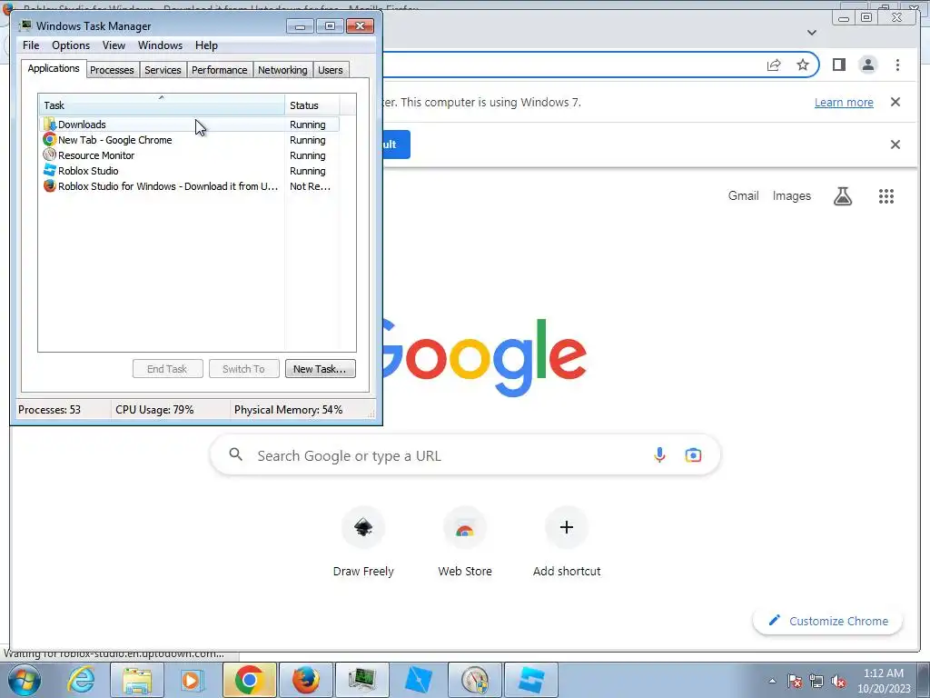Open Chrome side panel
Viewport: 930px width, 698px height.
click(x=838, y=65)
